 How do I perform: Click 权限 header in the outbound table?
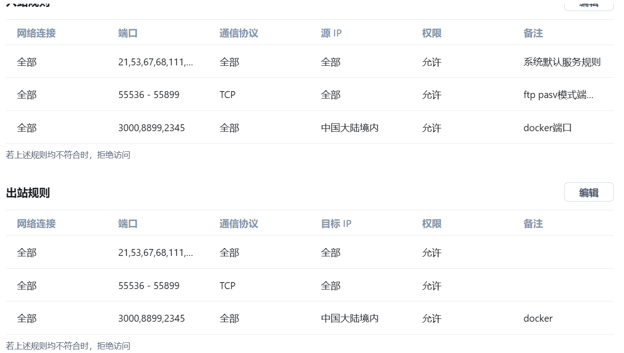pos(432,224)
